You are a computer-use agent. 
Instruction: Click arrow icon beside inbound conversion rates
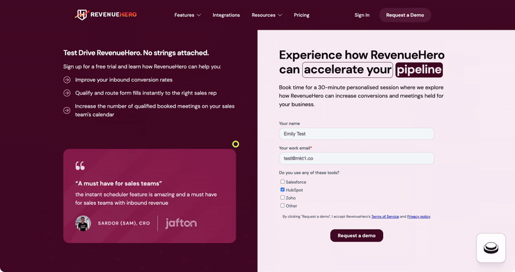coord(67,80)
